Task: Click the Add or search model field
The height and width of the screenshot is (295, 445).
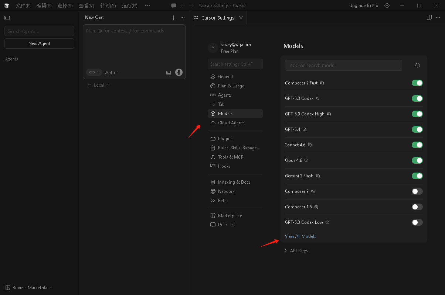Action: click(343, 65)
